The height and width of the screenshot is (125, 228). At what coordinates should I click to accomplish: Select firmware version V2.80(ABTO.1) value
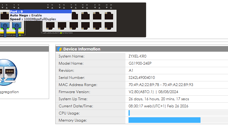[x=154, y=92]
